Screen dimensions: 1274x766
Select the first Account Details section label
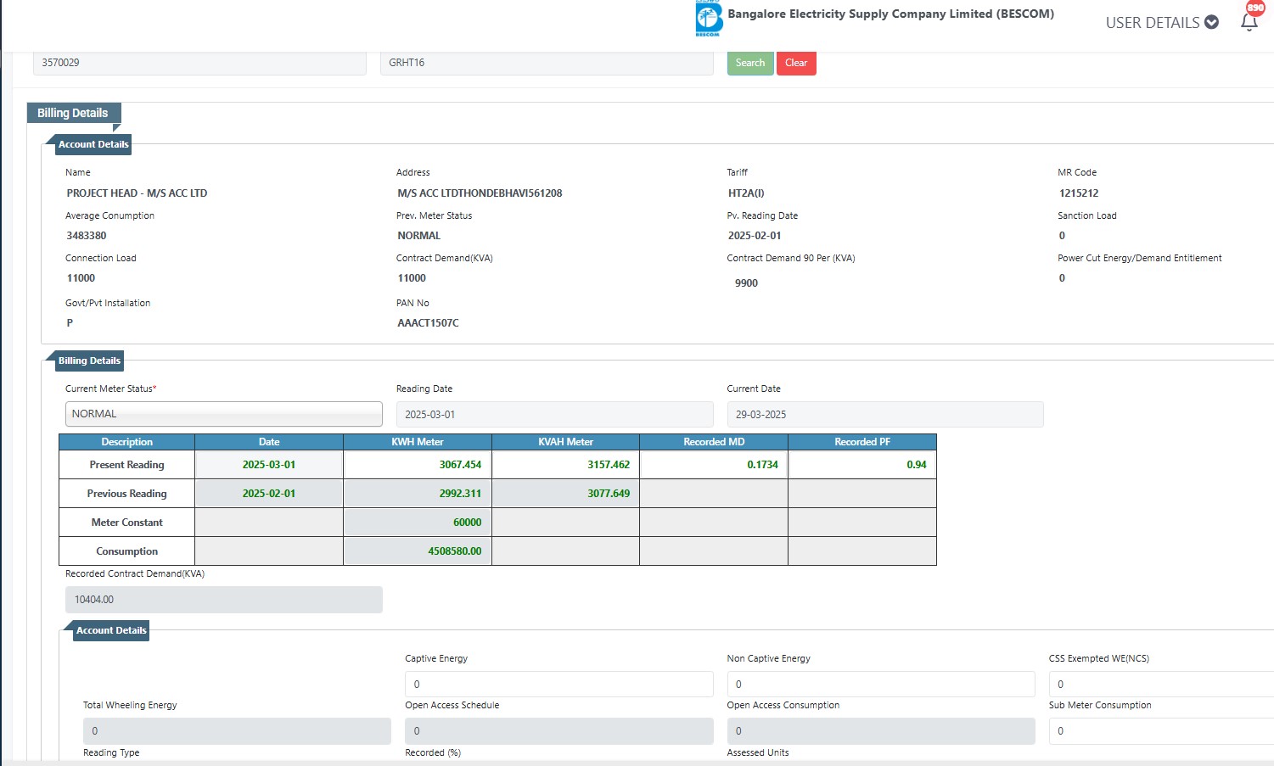click(x=93, y=144)
